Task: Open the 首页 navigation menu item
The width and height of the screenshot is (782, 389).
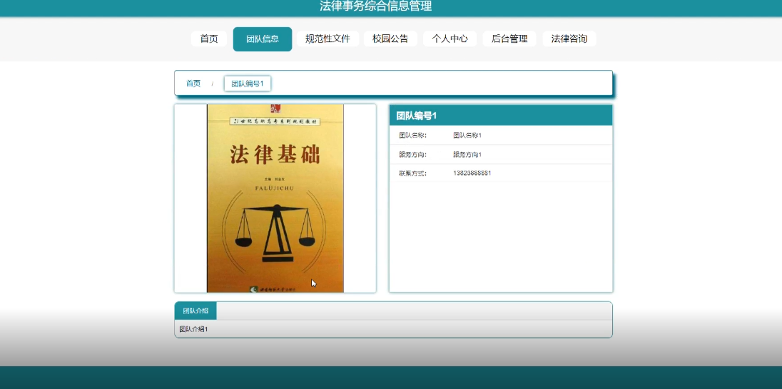Action: point(209,39)
